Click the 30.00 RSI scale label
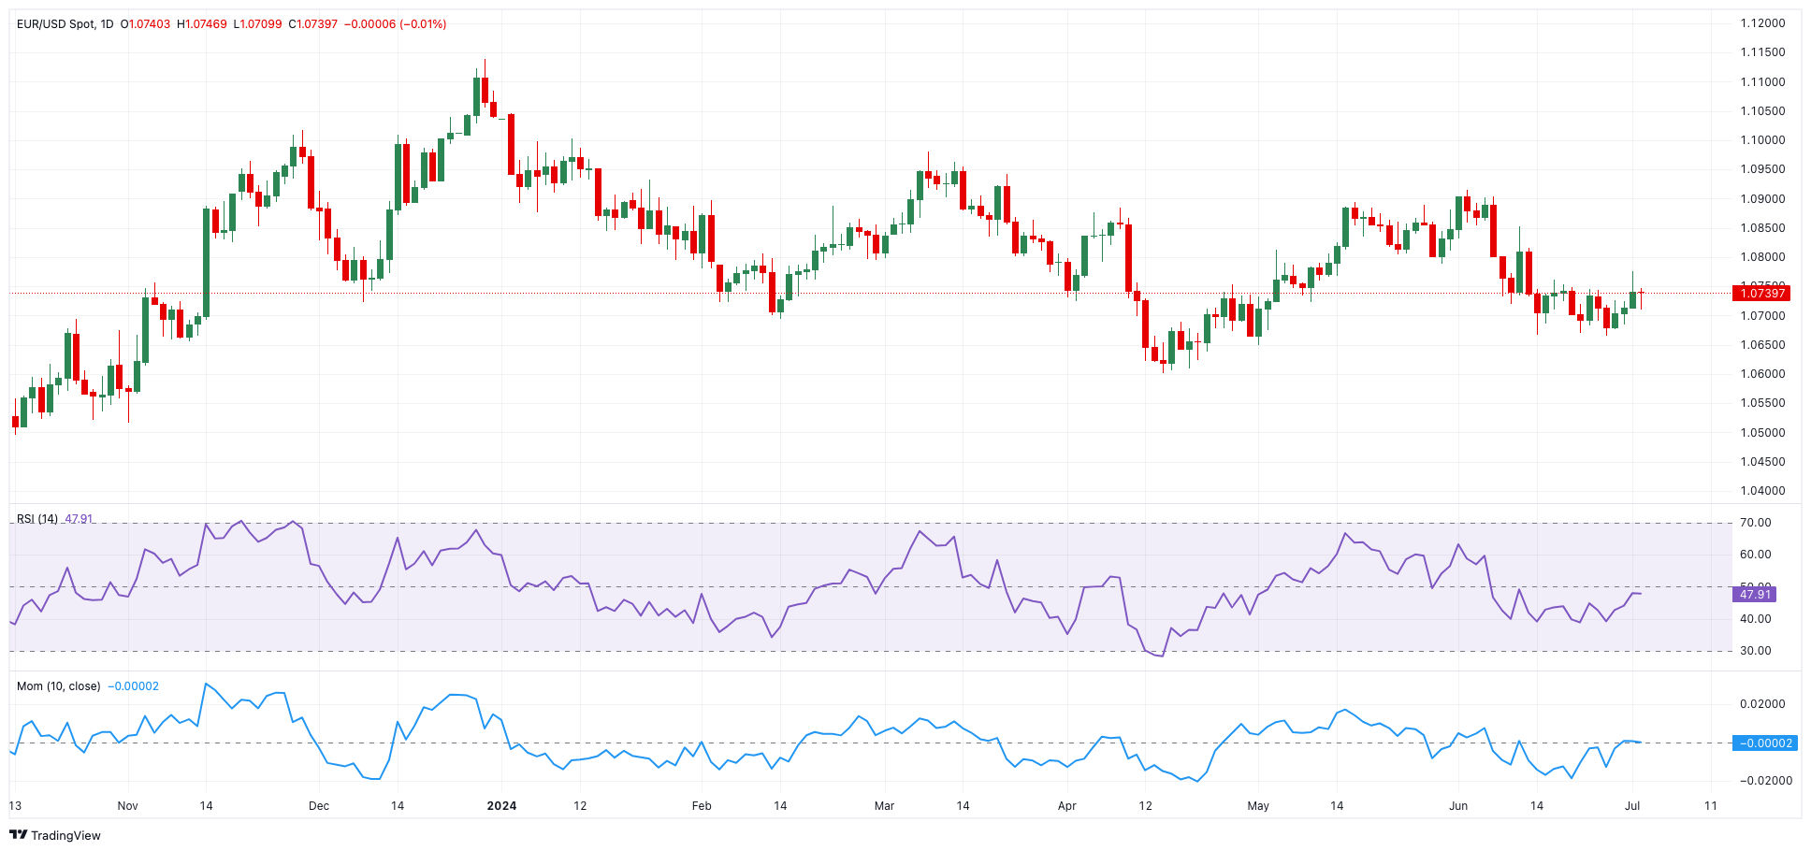 pyautogui.click(x=1755, y=651)
